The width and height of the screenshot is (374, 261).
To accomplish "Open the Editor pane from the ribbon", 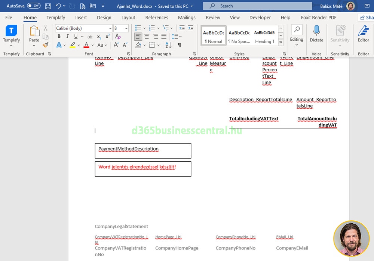I will coord(363,34).
